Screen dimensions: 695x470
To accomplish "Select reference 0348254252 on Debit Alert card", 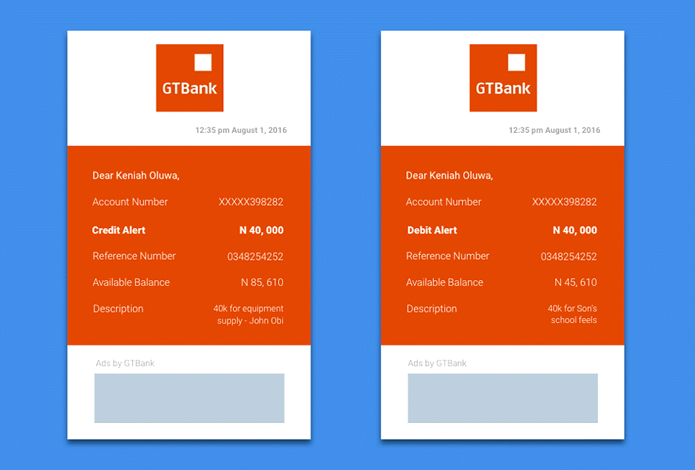I will pyautogui.click(x=568, y=256).
